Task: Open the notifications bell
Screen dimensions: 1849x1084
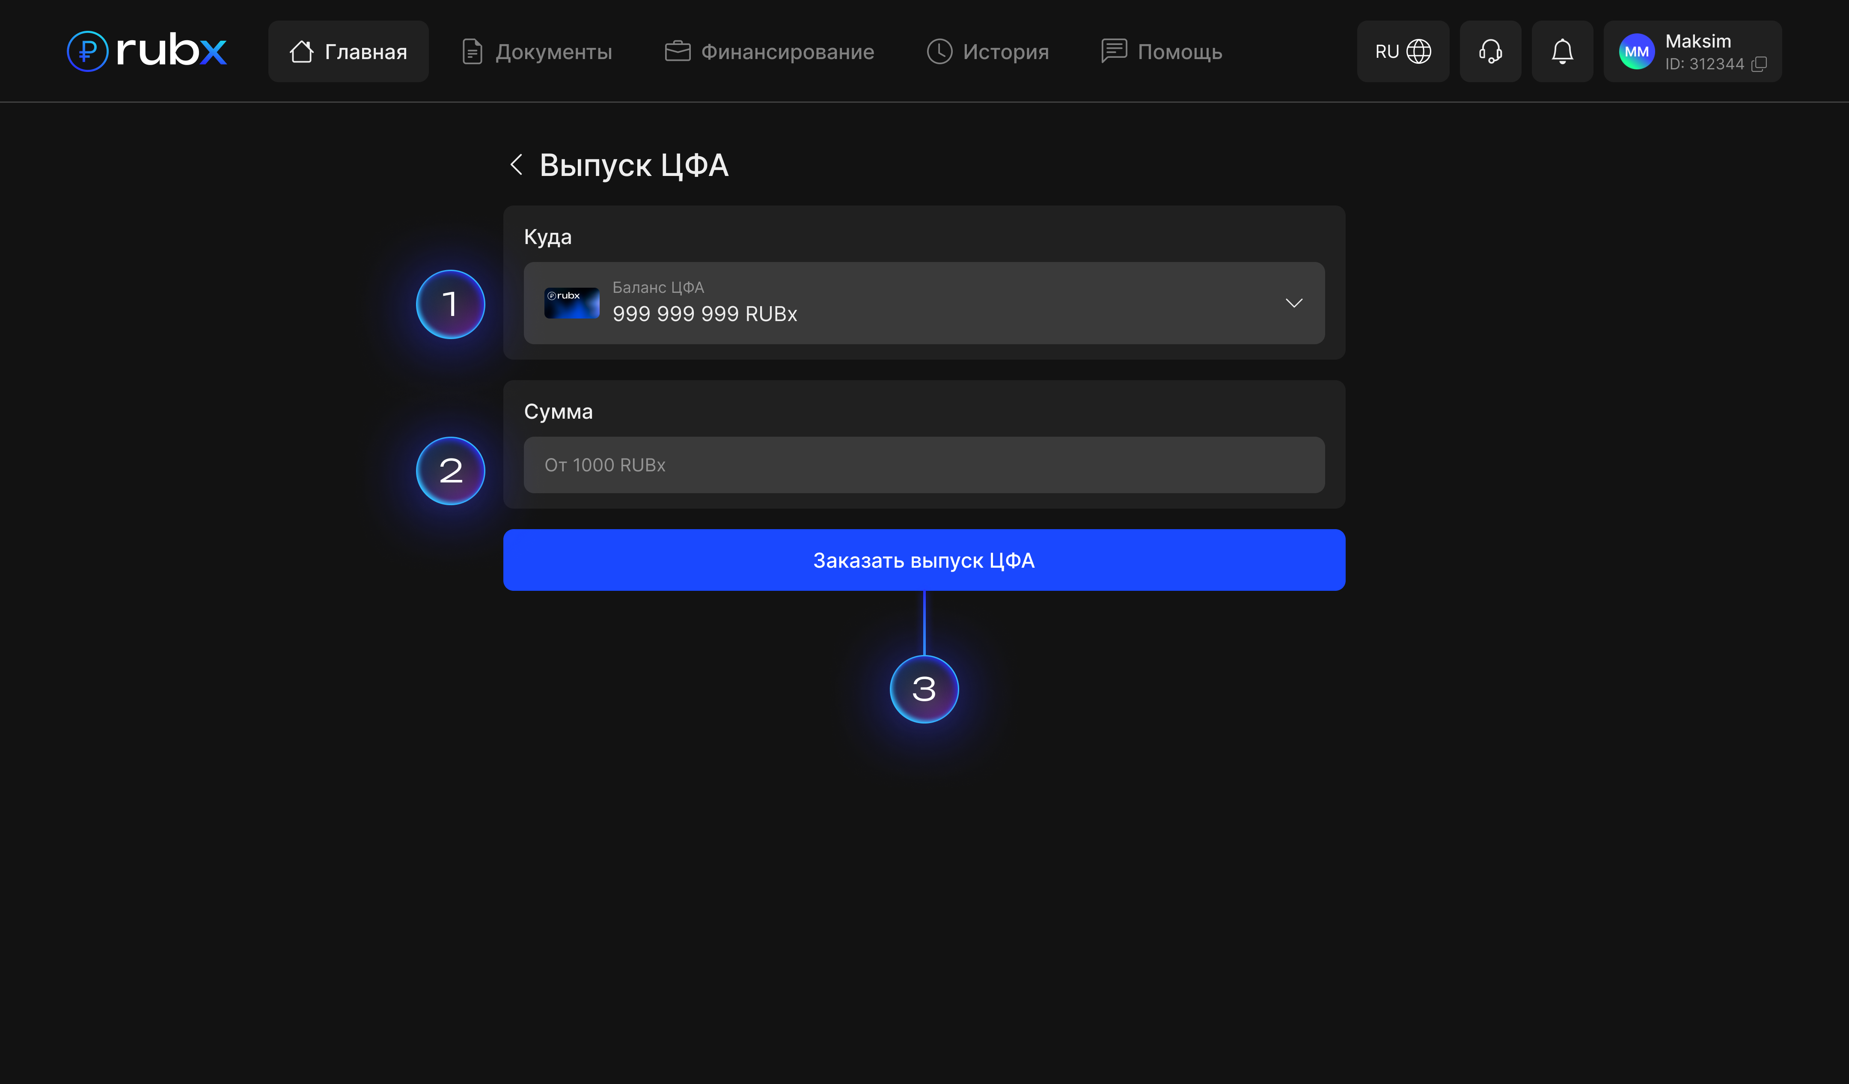Action: tap(1562, 51)
